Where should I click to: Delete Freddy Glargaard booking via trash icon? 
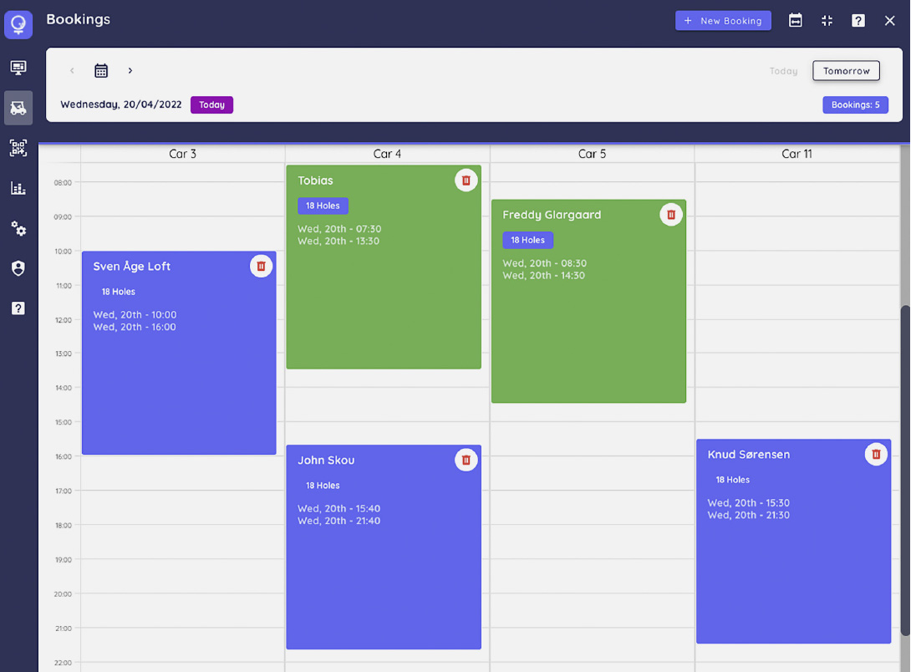tap(671, 215)
